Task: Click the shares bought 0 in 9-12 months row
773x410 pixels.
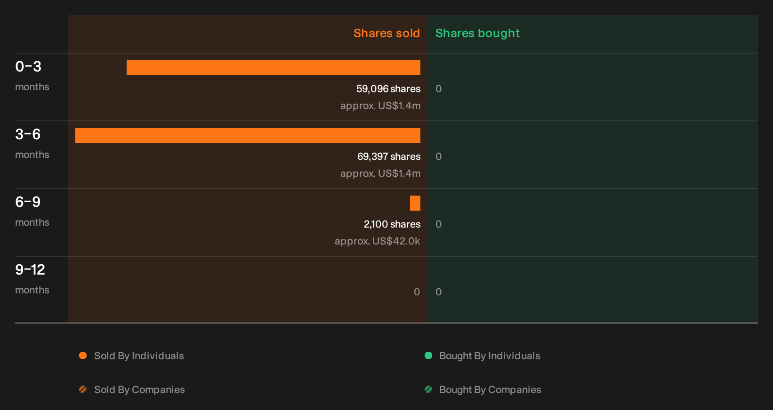Action: coord(439,292)
